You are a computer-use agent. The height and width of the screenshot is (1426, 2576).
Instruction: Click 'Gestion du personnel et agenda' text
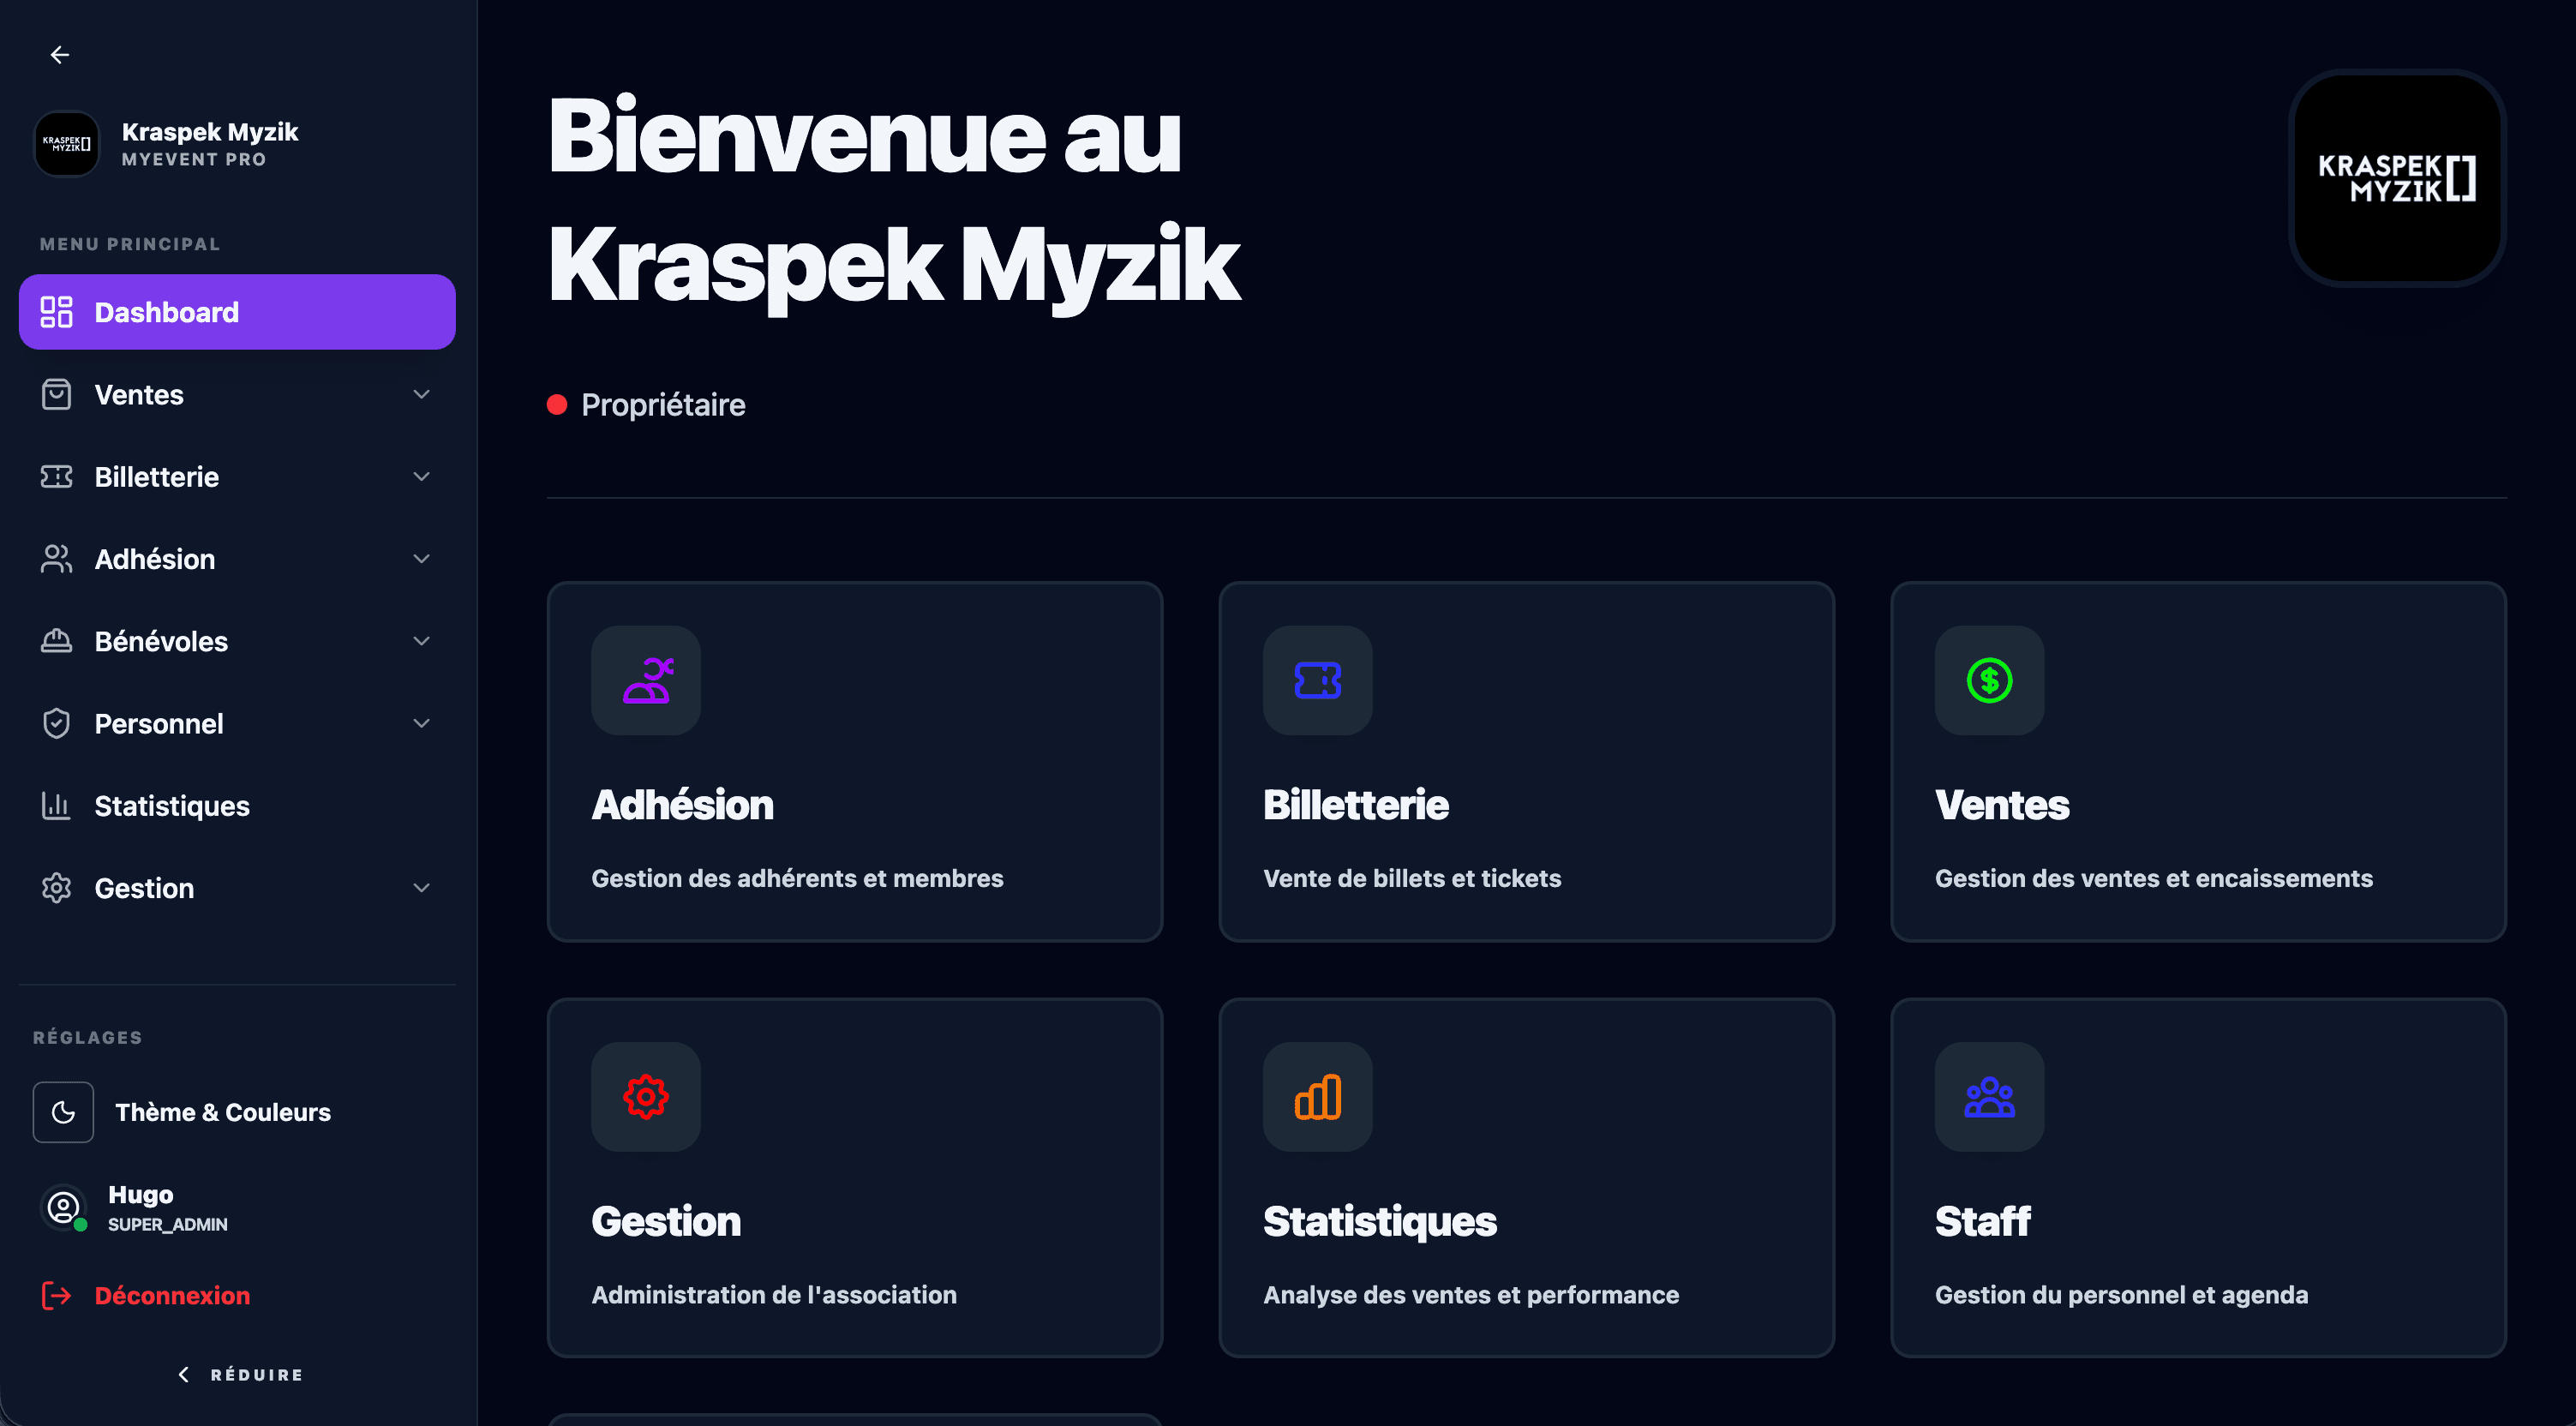pos(2121,1294)
